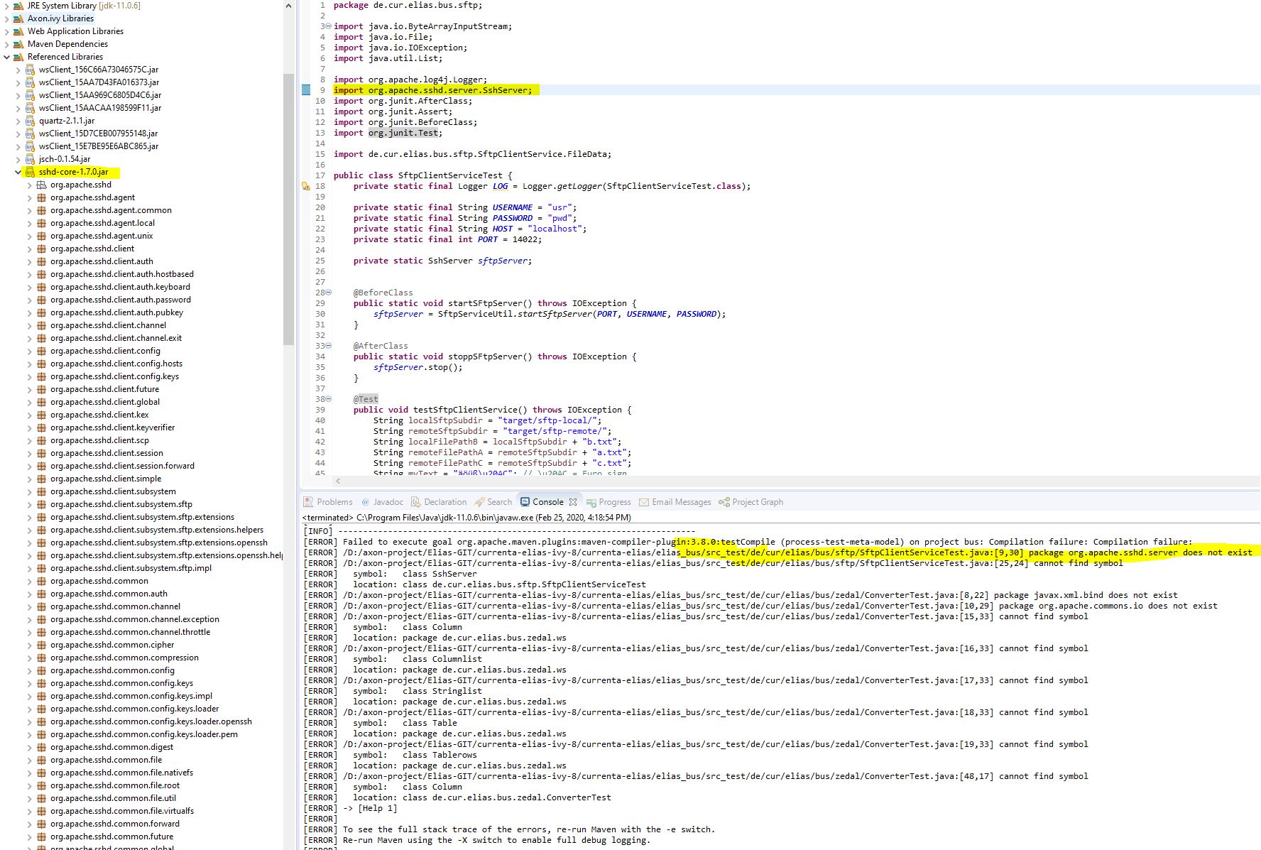Click the '<terminated>' launch description line
The height and width of the screenshot is (850, 1261).
[466, 518]
